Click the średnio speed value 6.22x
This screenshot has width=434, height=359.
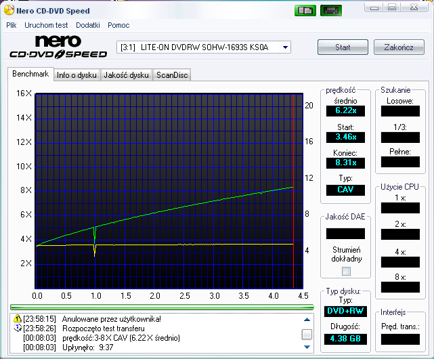[x=345, y=111]
